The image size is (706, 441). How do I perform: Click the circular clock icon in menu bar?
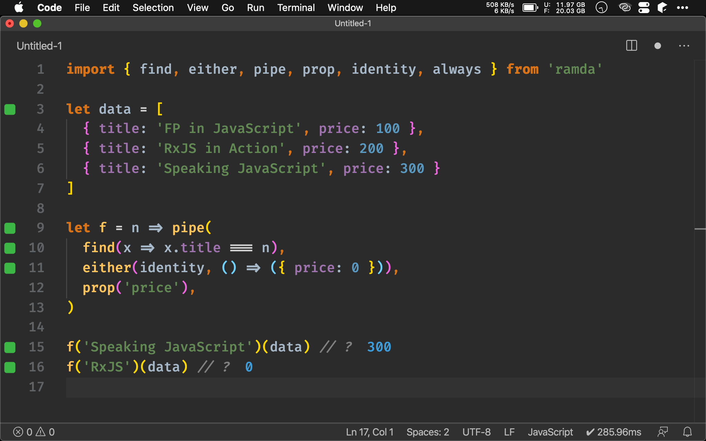pyautogui.click(x=602, y=8)
